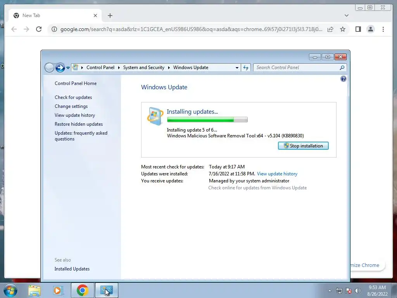Click the Windows Update breadcrumb

tap(191, 68)
